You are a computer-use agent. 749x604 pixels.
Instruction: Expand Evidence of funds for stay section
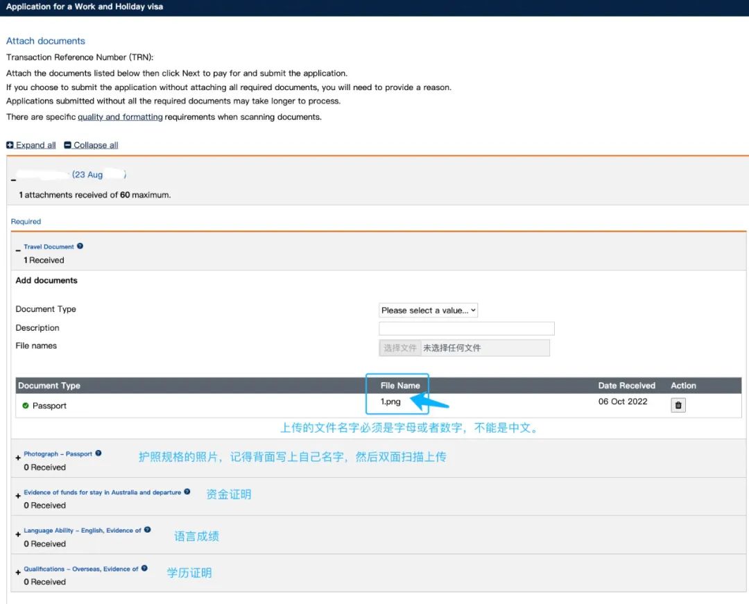(18, 497)
